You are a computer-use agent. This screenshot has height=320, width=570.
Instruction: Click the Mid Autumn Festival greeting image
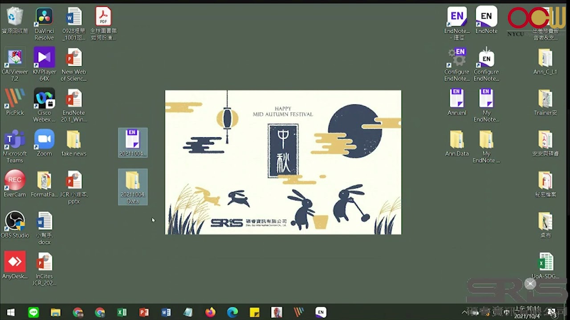click(x=283, y=162)
